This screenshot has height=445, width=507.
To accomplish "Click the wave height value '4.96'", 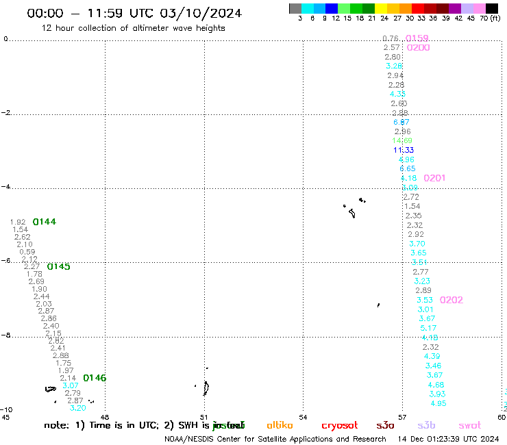I will click(x=406, y=160).
